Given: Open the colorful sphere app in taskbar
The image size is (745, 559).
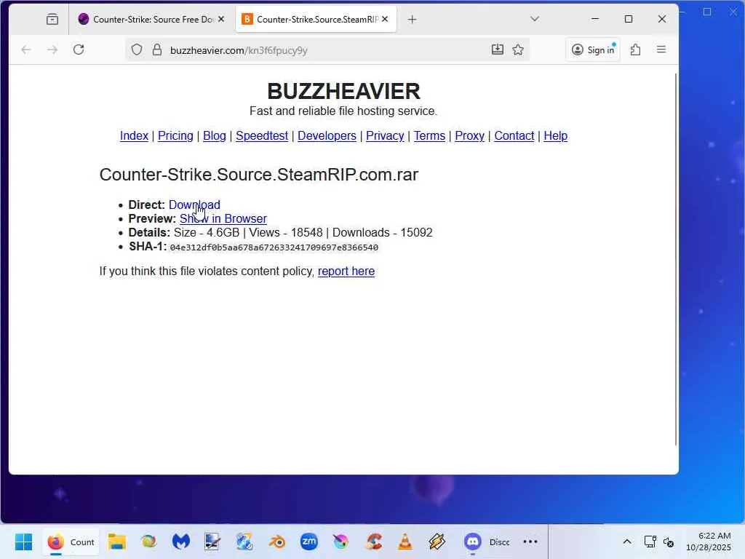Looking at the screenshot, I should (340, 542).
